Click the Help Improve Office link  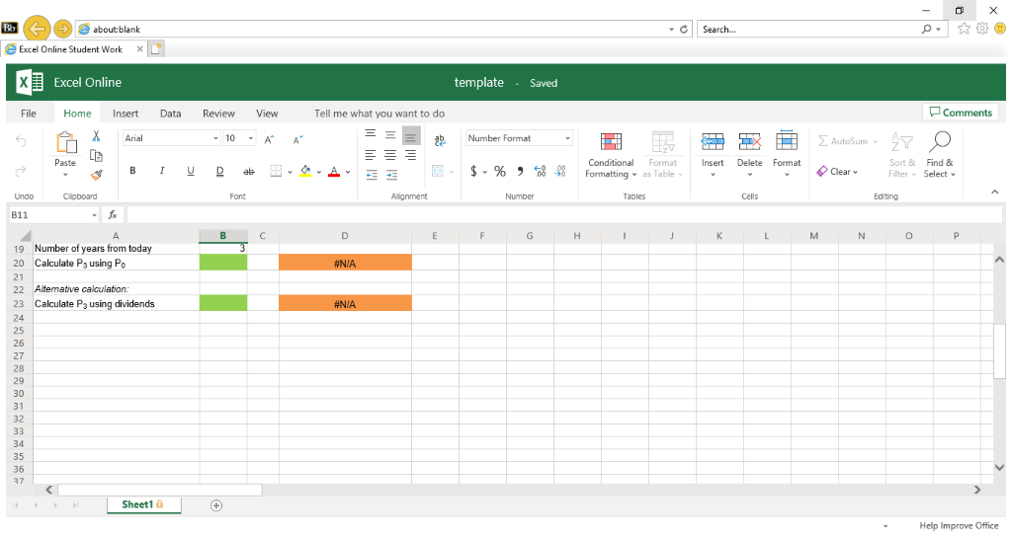pyautogui.click(x=959, y=526)
